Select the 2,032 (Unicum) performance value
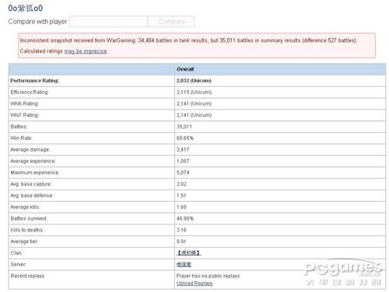Viewport: 389px width, 292px height. [194, 81]
